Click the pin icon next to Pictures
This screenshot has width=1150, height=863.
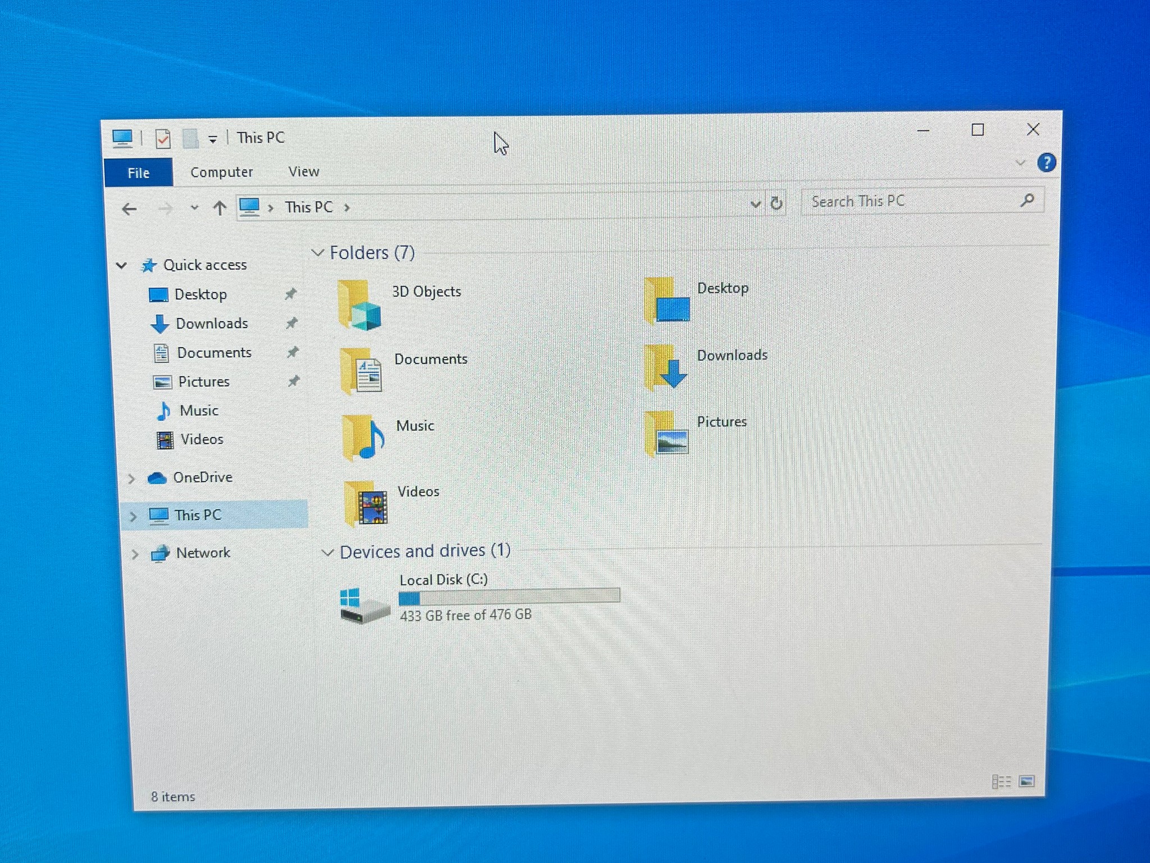click(294, 381)
